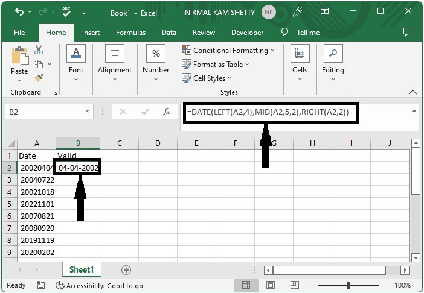
Task: Click into the formula bar text
Action: click(x=268, y=112)
